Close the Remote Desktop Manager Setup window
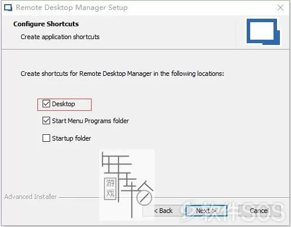This screenshot has width=291, height=227. [281, 8]
